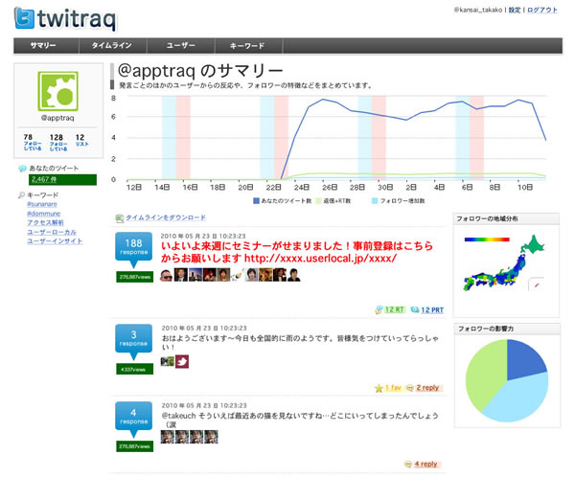This screenshot has width=575, height=478.
Task: Click the green photo avatar under second tweet
Action: click(x=167, y=361)
